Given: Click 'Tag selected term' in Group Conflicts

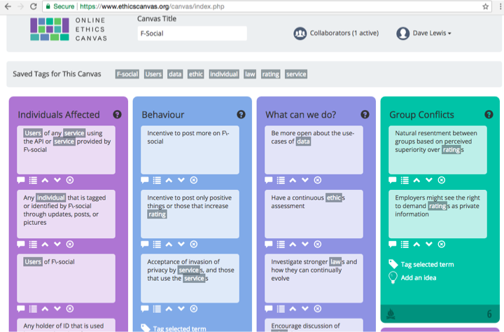Looking at the screenshot, I should click(427, 265).
